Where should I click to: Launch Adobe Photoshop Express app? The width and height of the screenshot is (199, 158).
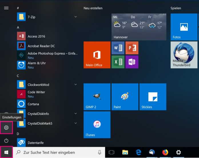(47, 56)
